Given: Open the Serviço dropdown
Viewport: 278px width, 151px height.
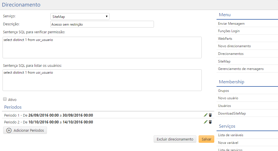Looking at the screenshot, I should pyautogui.click(x=80, y=17).
